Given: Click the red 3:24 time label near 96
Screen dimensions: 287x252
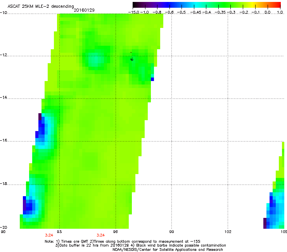Looking at the screenshot, I should (x=101, y=235).
